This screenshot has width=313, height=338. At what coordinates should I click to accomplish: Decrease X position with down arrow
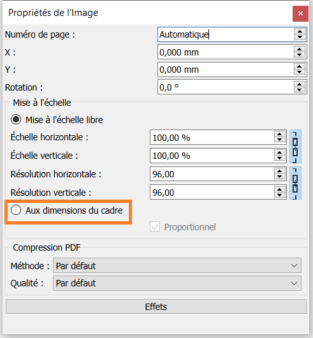coord(300,55)
